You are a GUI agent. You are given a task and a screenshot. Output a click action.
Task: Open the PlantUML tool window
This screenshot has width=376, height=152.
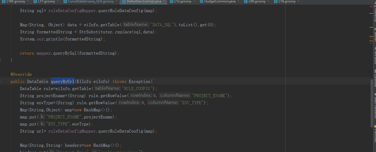[x=375, y=134]
